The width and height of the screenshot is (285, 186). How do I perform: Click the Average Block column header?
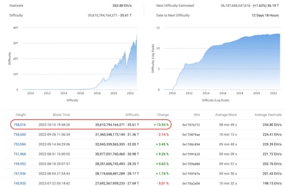point(226,114)
